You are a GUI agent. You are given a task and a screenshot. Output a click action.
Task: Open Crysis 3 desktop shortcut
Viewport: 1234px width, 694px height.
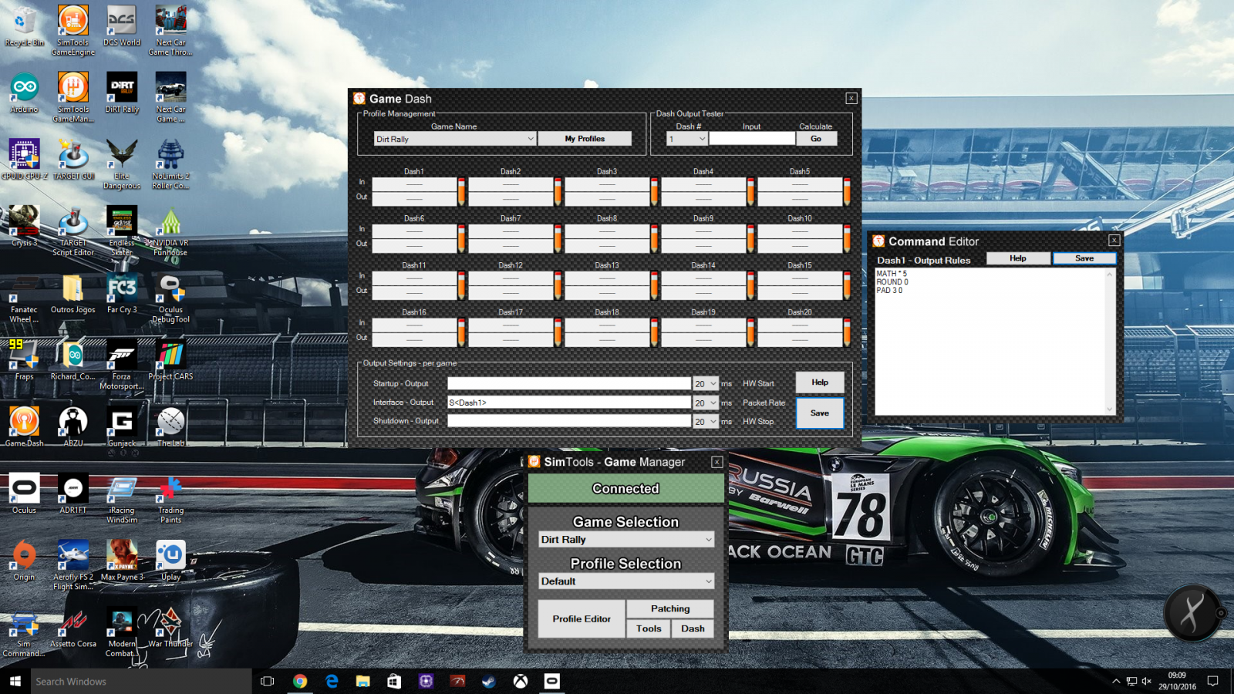(24, 226)
